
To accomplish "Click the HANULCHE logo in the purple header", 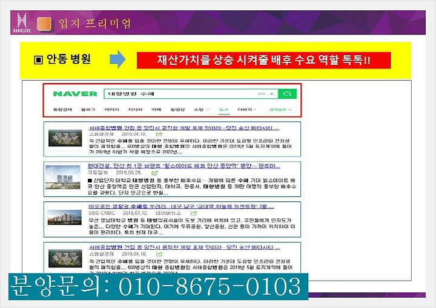I will (x=22, y=23).
